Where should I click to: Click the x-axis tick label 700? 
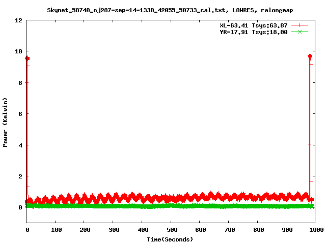(x=230, y=230)
